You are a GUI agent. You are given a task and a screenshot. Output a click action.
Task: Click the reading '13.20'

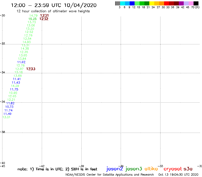tap(30, 29)
